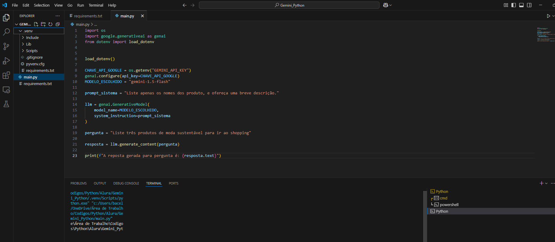Go forward using navigation arrow
Screen dimensions: 555x242
pyautogui.click(x=193, y=5)
